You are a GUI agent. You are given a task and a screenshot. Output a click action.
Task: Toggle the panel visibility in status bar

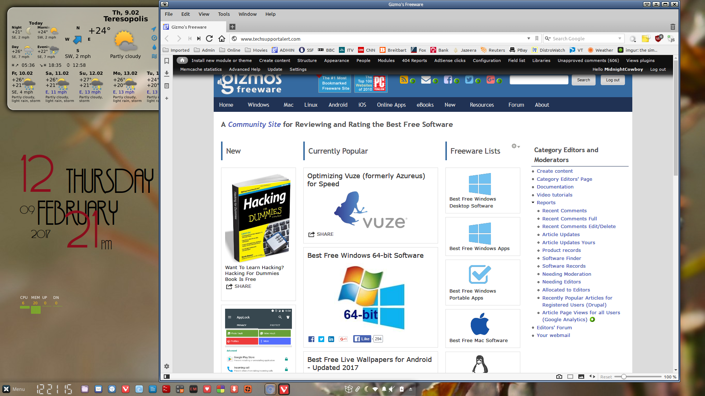pyautogui.click(x=167, y=377)
